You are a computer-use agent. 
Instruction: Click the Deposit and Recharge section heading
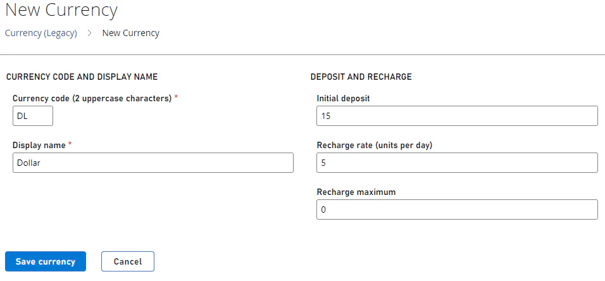361,77
